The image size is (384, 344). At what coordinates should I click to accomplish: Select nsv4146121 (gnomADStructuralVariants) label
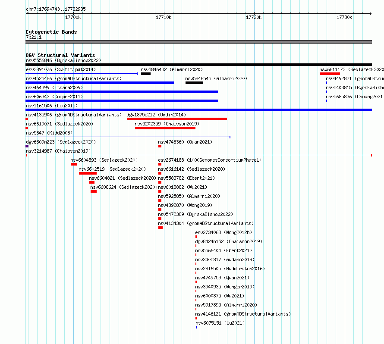click(243, 314)
